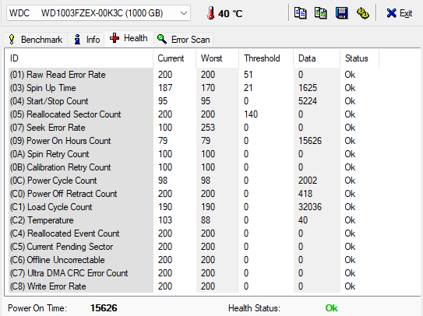
Task: Click the threshold value 51
Action: coord(249,75)
